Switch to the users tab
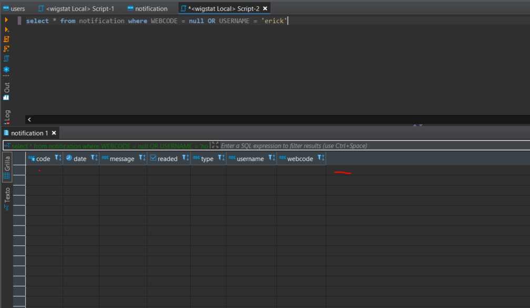530x308 pixels. 14,8
